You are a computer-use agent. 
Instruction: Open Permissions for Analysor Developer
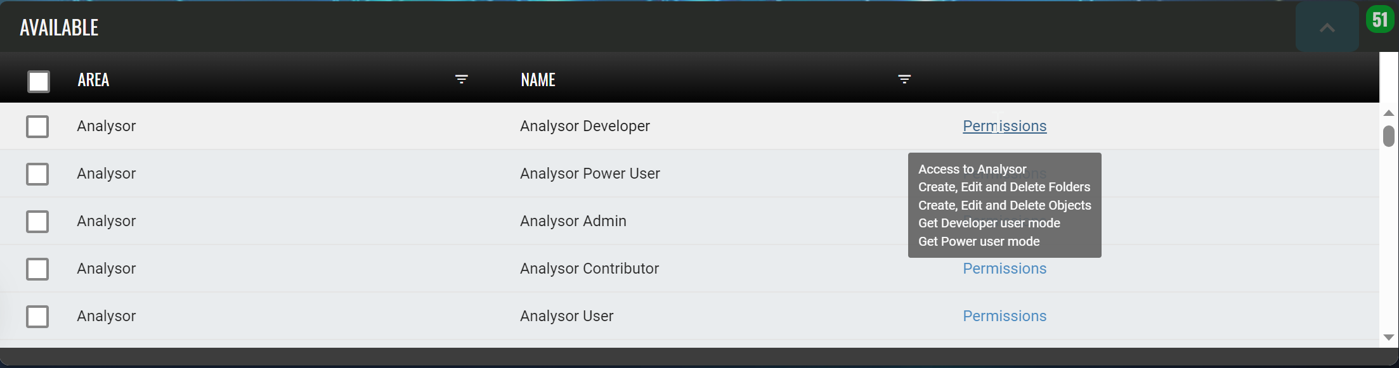pos(1004,126)
